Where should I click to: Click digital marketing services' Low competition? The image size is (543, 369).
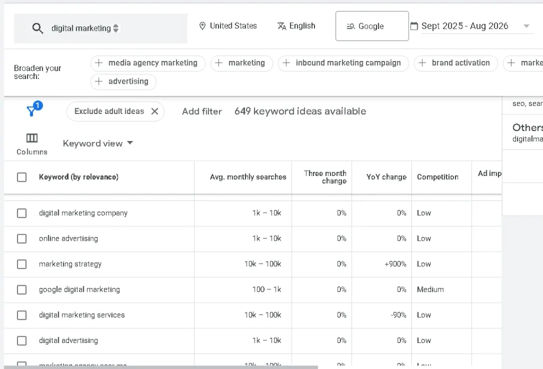[424, 315]
